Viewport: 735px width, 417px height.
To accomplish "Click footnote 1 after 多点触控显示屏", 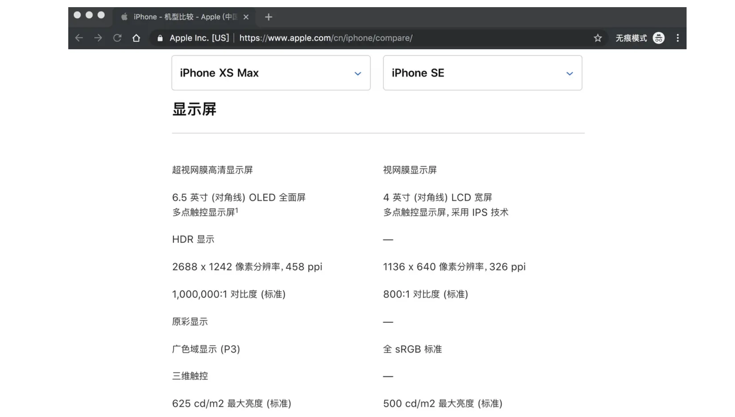I will (x=237, y=210).
